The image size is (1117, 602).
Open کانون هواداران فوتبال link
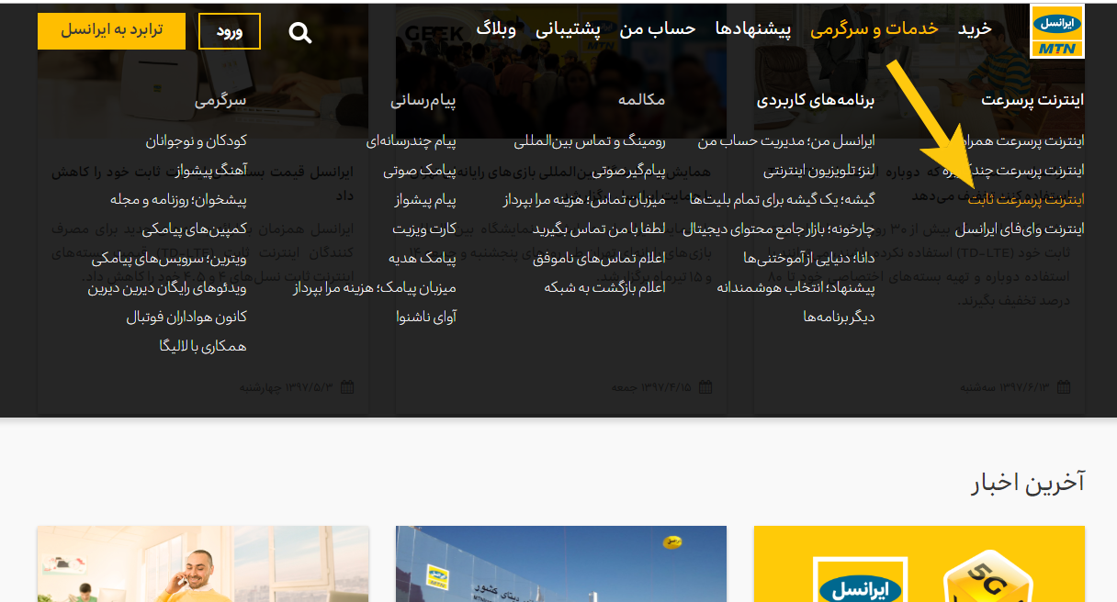click(186, 317)
